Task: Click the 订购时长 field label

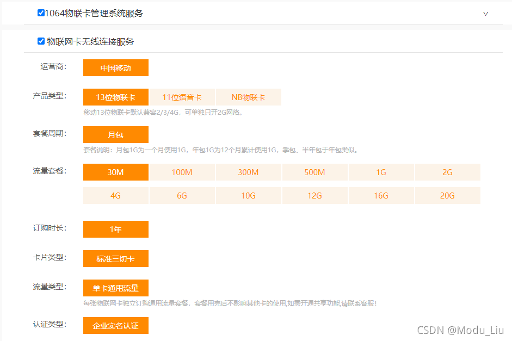Action: 50,228
